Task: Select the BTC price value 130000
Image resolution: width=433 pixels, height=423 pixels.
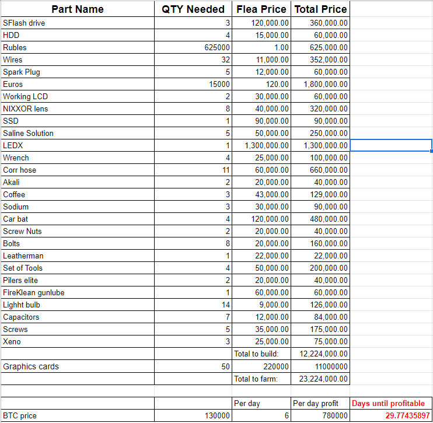Action: [193, 416]
